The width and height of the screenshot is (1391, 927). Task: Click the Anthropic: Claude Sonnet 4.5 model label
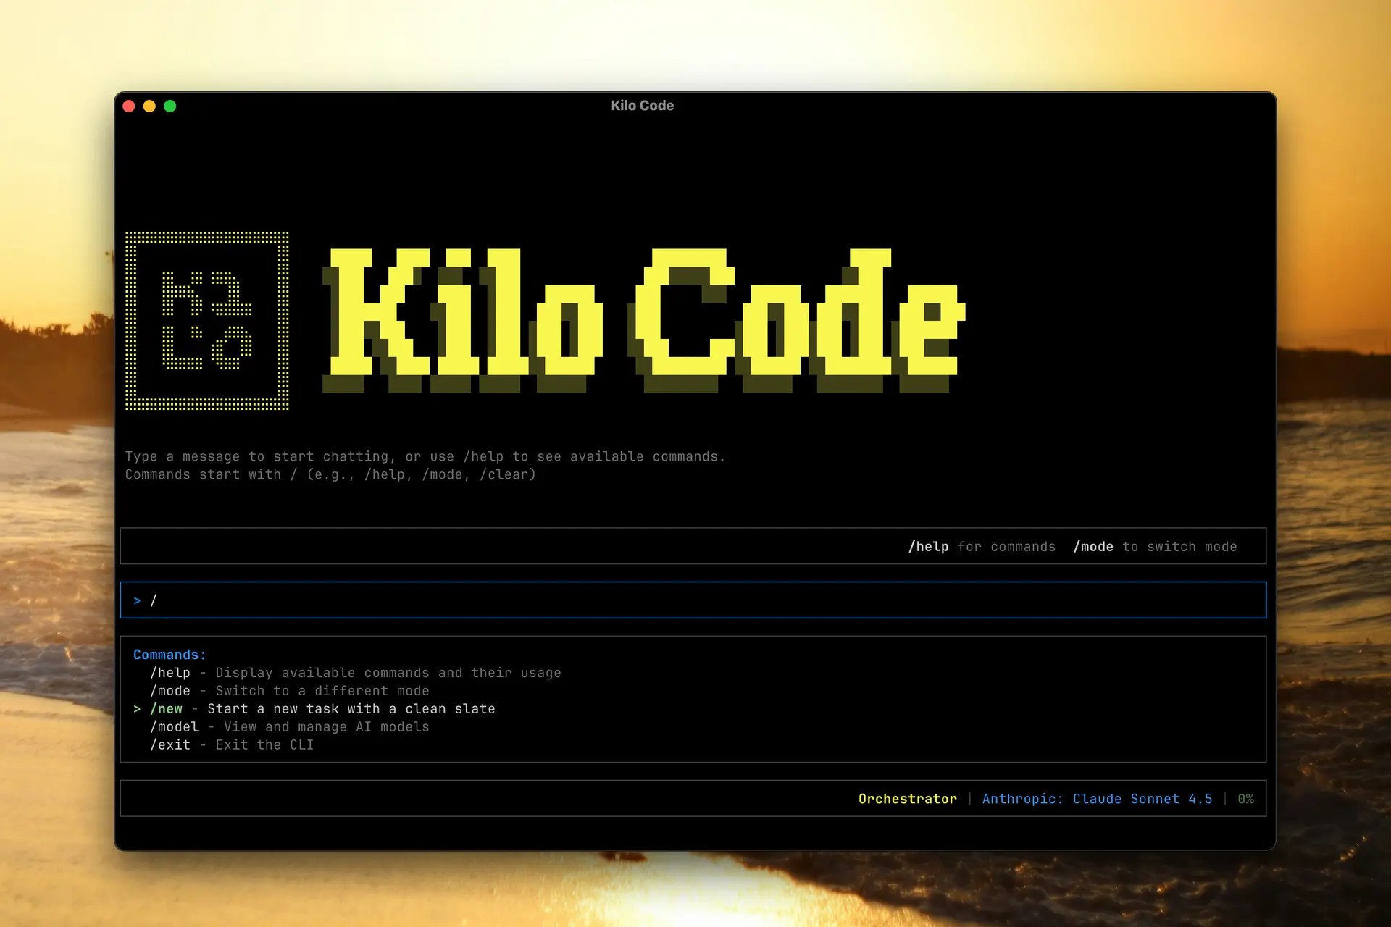coord(1096,799)
